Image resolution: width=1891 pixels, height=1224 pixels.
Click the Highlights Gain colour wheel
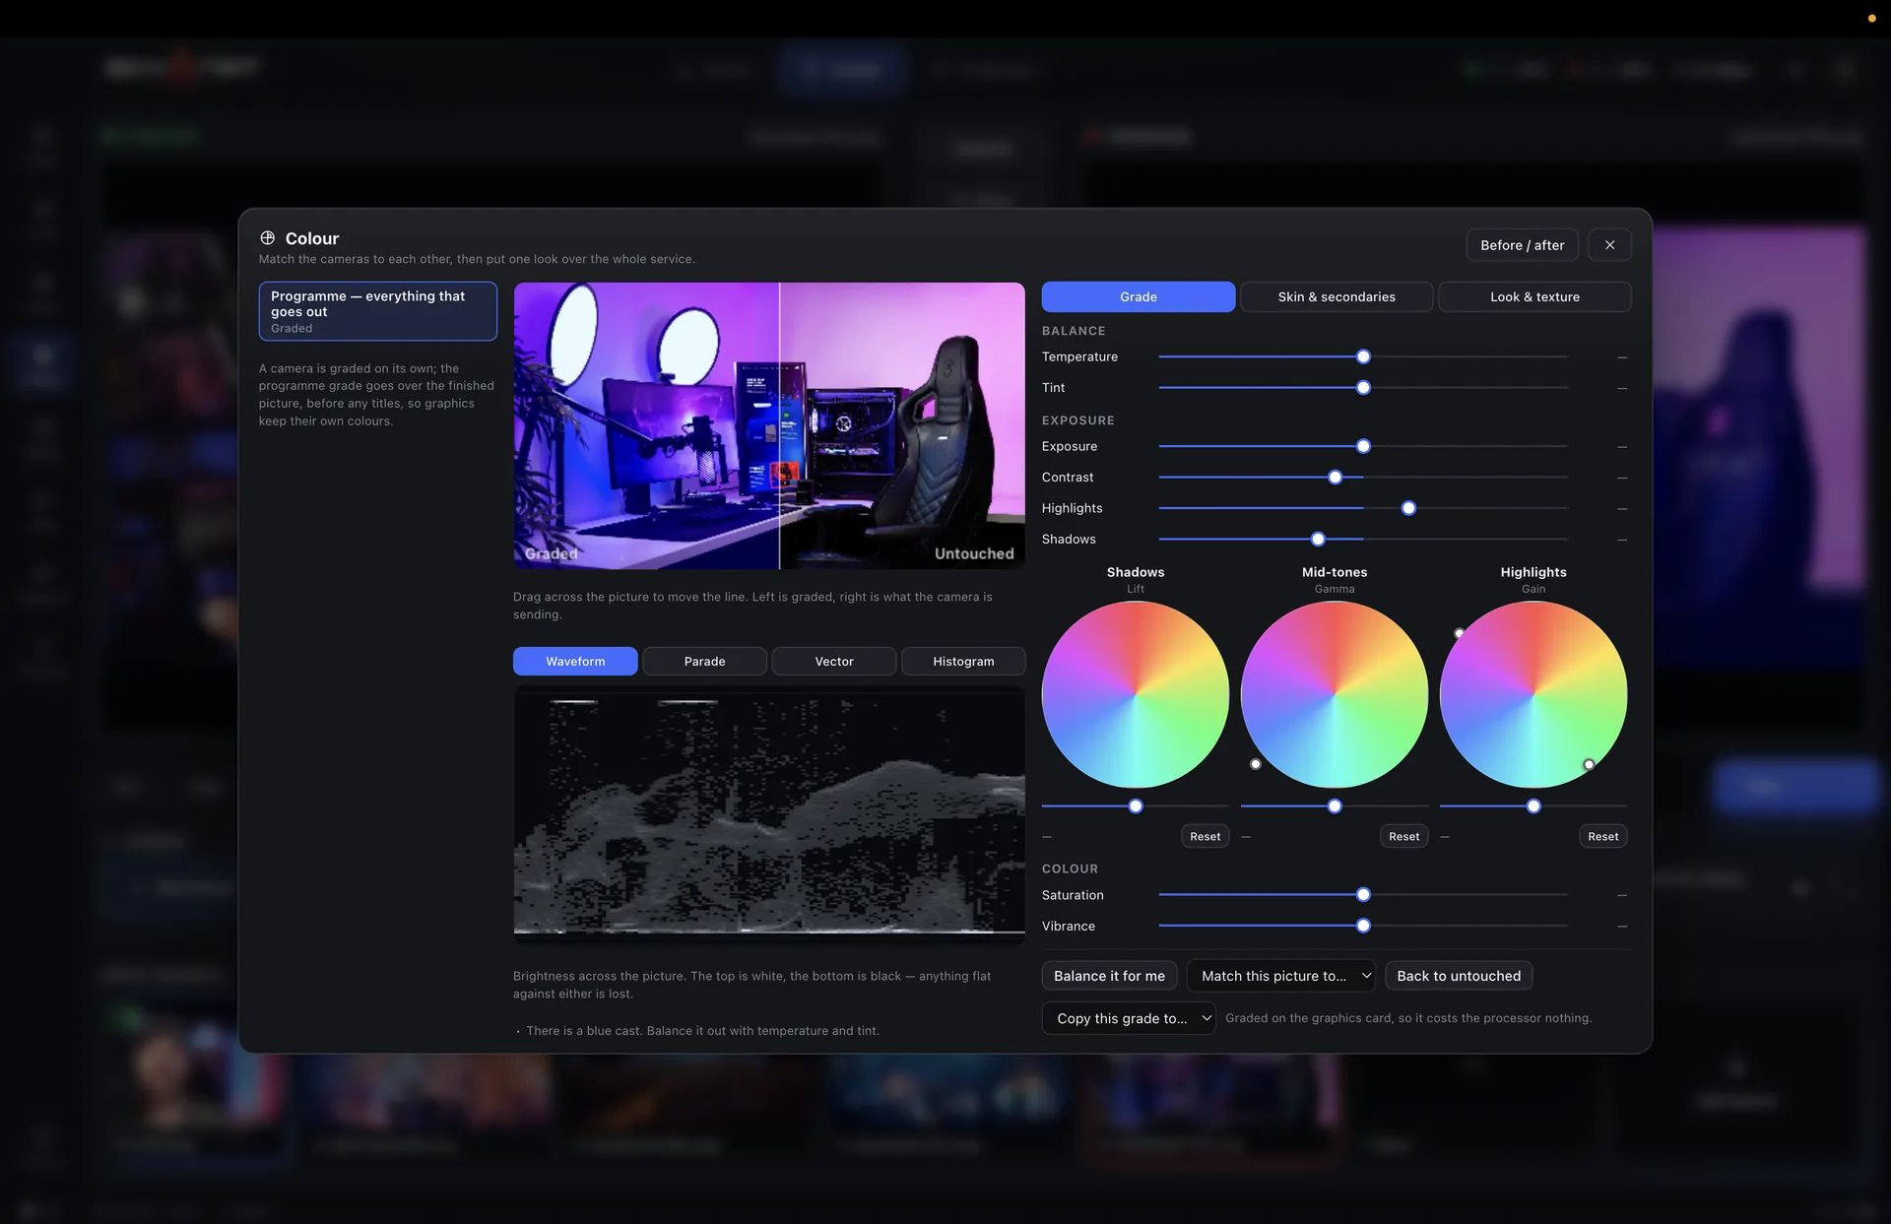1532,694
